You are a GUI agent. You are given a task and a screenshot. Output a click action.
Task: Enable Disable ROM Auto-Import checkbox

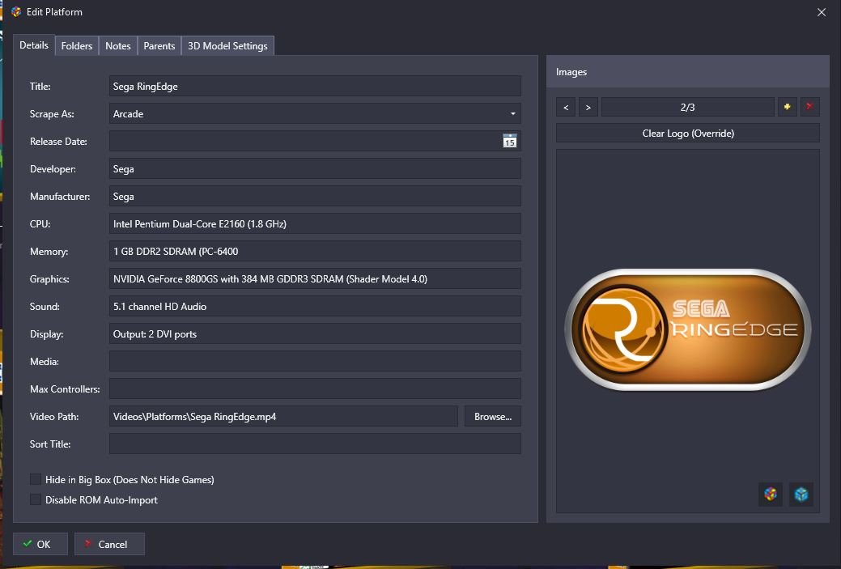[36, 499]
